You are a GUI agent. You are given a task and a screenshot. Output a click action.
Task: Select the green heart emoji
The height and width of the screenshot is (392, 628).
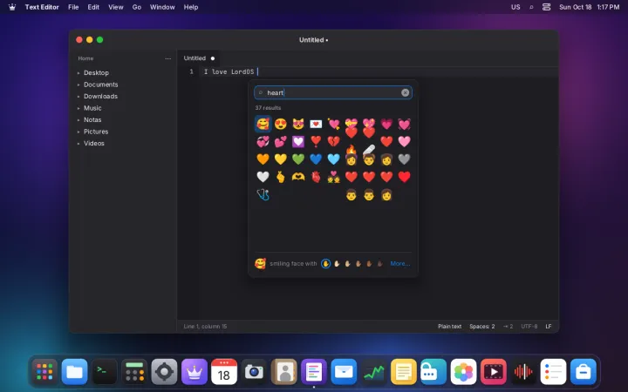point(298,159)
